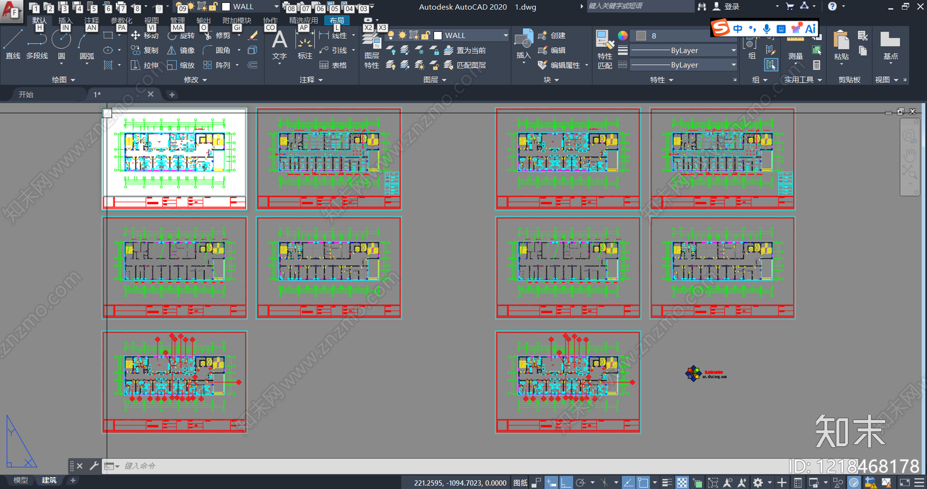Open the 开始 (Start) document tab
Screen dimensions: 927x489
coord(26,94)
